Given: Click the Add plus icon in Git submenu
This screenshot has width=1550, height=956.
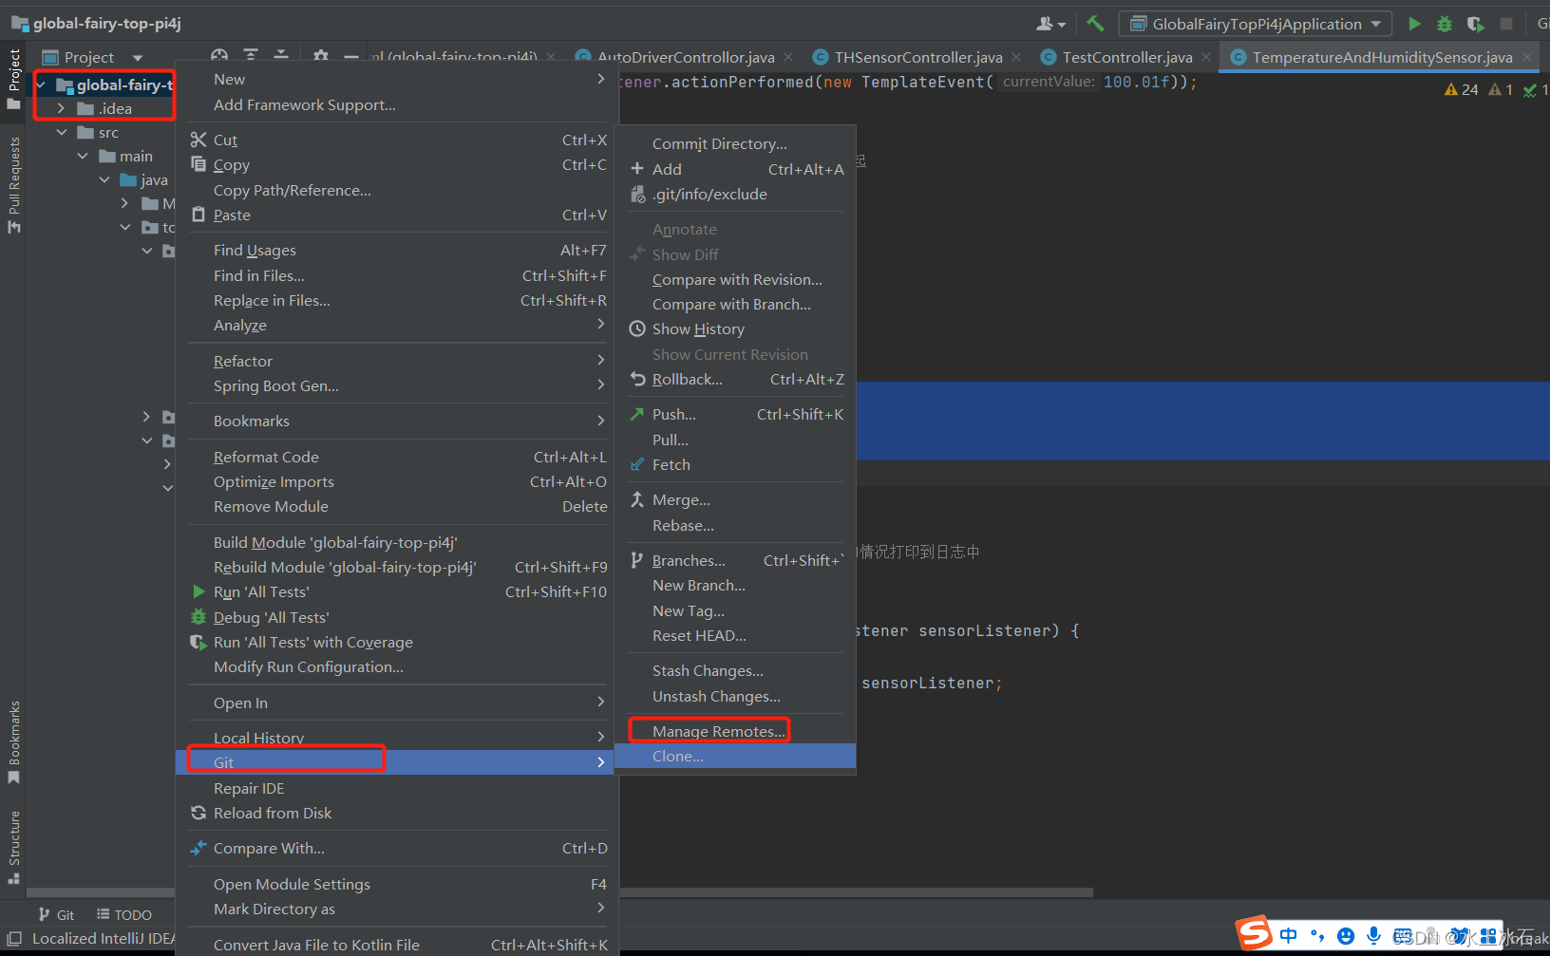Looking at the screenshot, I should [637, 169].
